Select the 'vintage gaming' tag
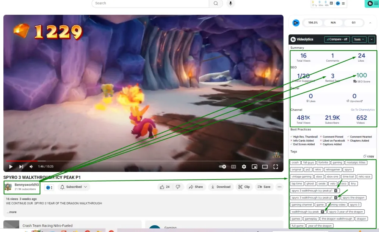 pos(301,176)
